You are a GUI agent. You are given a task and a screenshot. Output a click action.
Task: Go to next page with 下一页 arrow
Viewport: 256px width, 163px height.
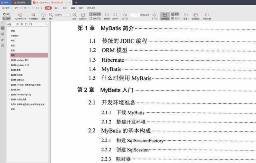[x=154, y=15]
